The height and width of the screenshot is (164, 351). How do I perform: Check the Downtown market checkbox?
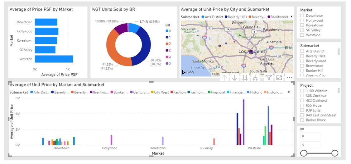302,16
